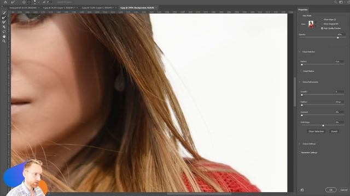Select the Lasso tool

pyautogui.click(x=4, y=32)
